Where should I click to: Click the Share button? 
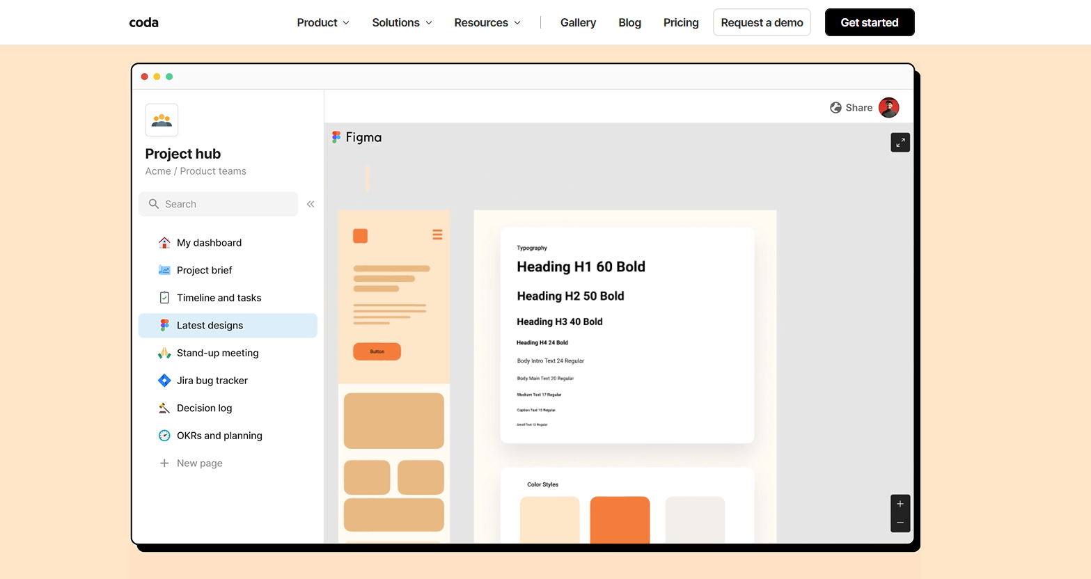[x=851, y=107]
